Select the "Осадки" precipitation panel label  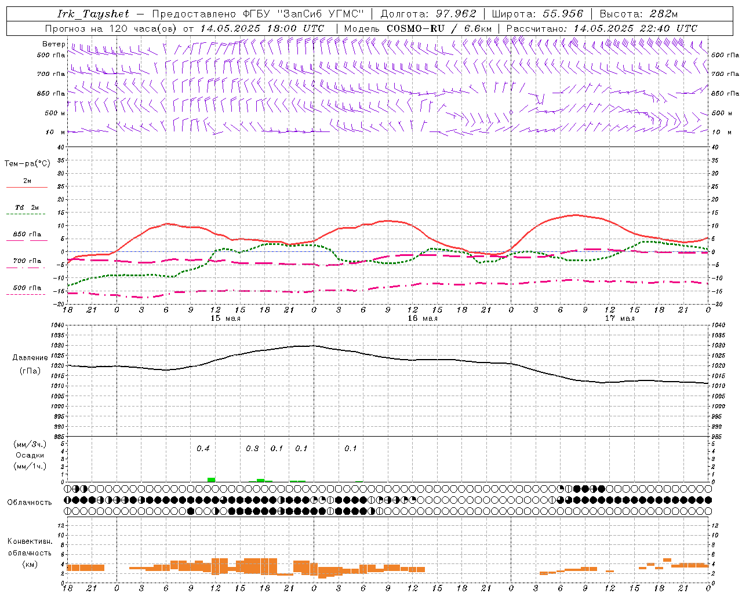[30, 455]
